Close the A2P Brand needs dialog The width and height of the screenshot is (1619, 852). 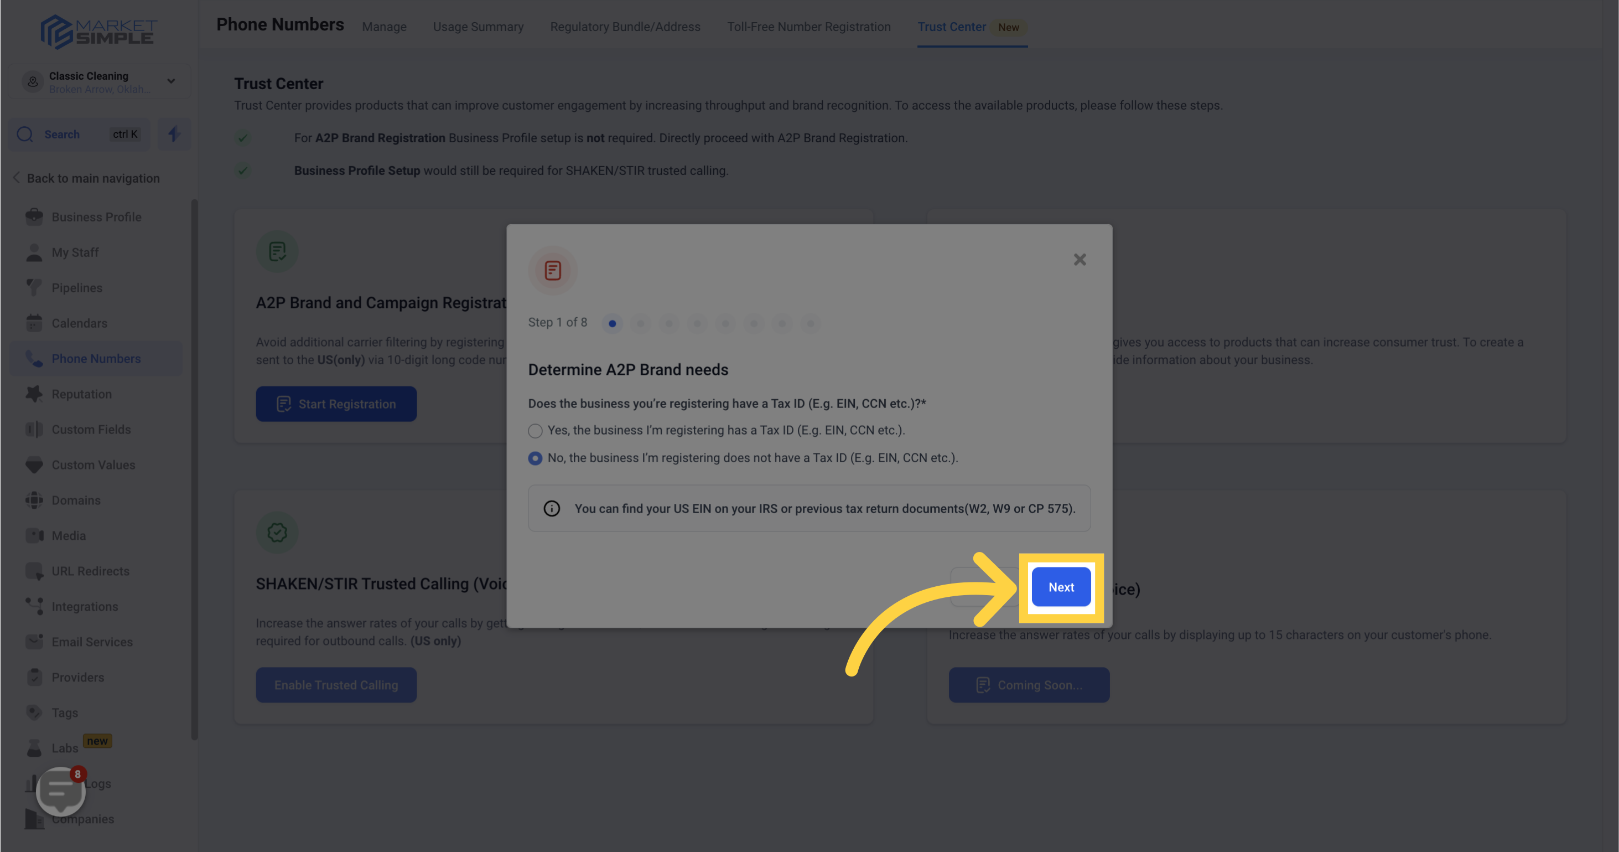pyautogui.click(x=1079, y=260)
